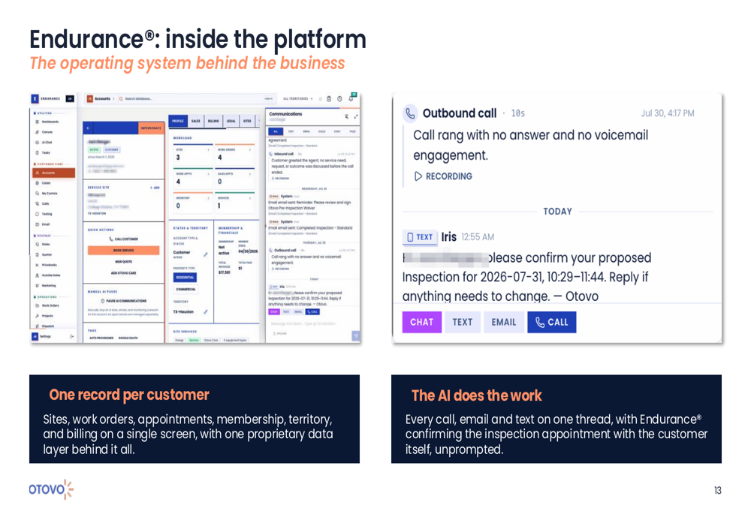
Task: Open Cases in the sidebar
Action: click(43, 183)
